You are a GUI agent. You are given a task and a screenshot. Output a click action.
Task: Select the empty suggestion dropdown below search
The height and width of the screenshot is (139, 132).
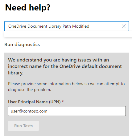(x=68, y=34)
